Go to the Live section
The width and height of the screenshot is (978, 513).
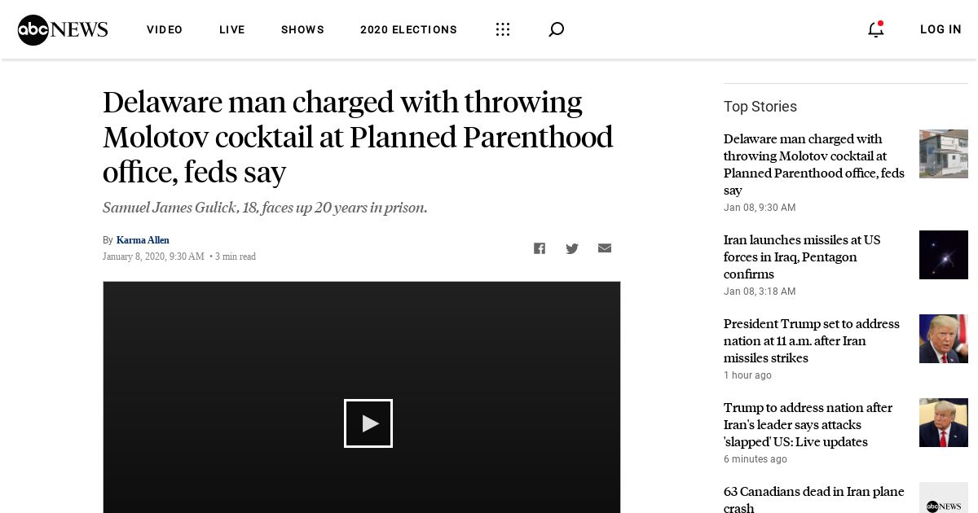click(x=232, y=30)
